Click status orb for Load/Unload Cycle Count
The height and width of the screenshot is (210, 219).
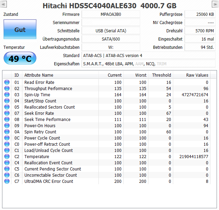coord(7,150)
